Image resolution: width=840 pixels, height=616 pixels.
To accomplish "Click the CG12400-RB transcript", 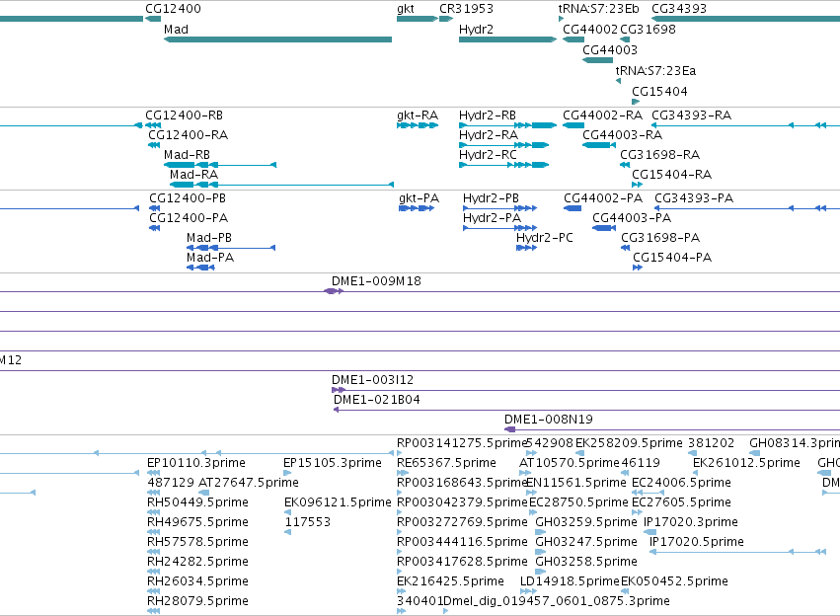I will click(x=153, y=125).
